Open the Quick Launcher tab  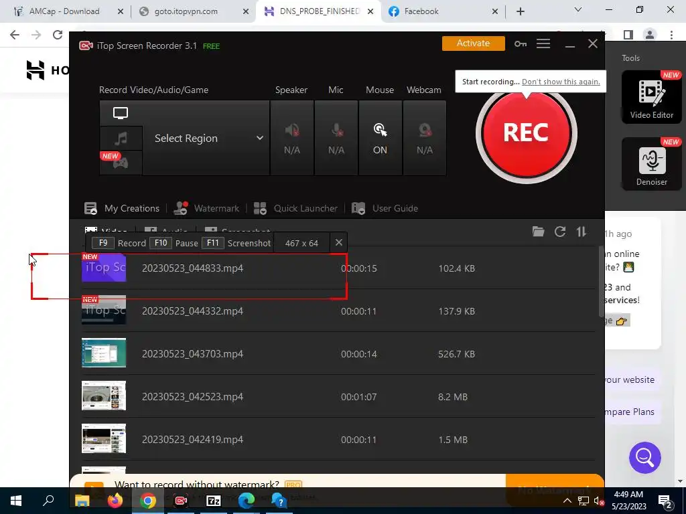click(x=295, y=209)
